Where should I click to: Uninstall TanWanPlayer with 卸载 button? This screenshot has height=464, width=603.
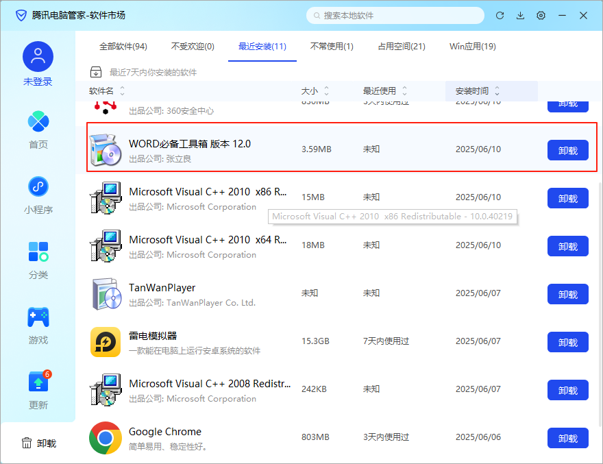tap(567, 294)
